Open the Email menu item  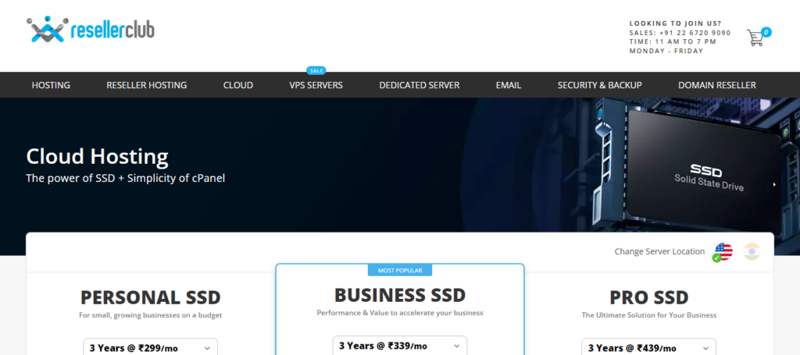[509, 85]
